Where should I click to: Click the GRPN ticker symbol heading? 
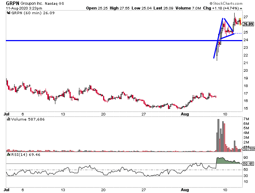pos(12,3)
